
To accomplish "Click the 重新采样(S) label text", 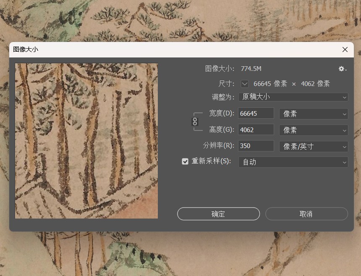I will (211, 161).
